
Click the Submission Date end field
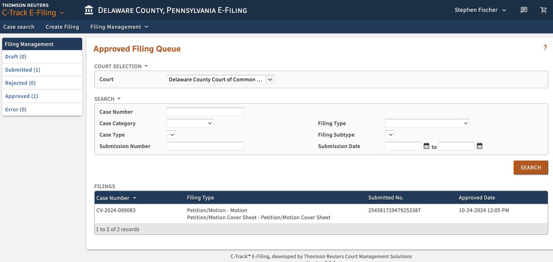point(456,146)
